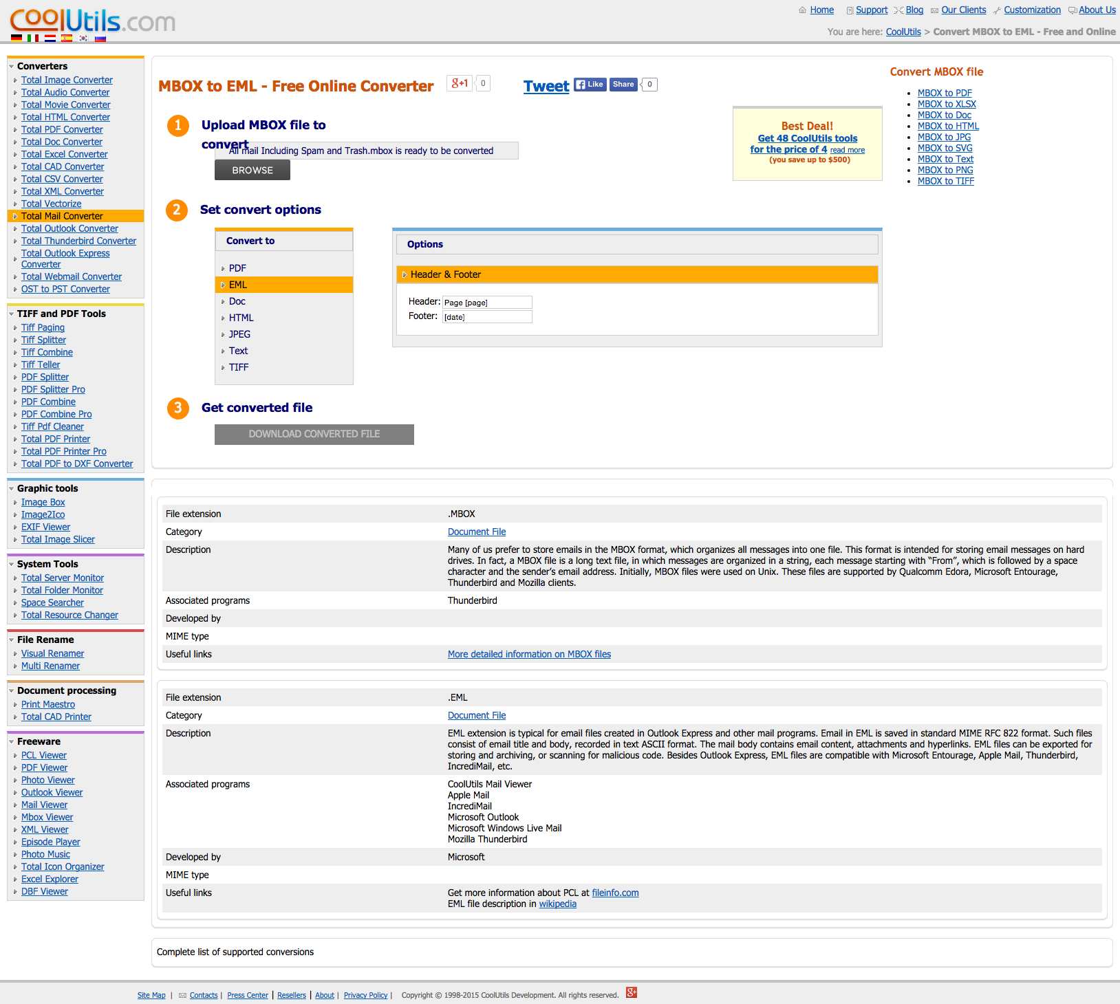
Task: Open the MBOX to XLSX link
Action: click(947, 104)
